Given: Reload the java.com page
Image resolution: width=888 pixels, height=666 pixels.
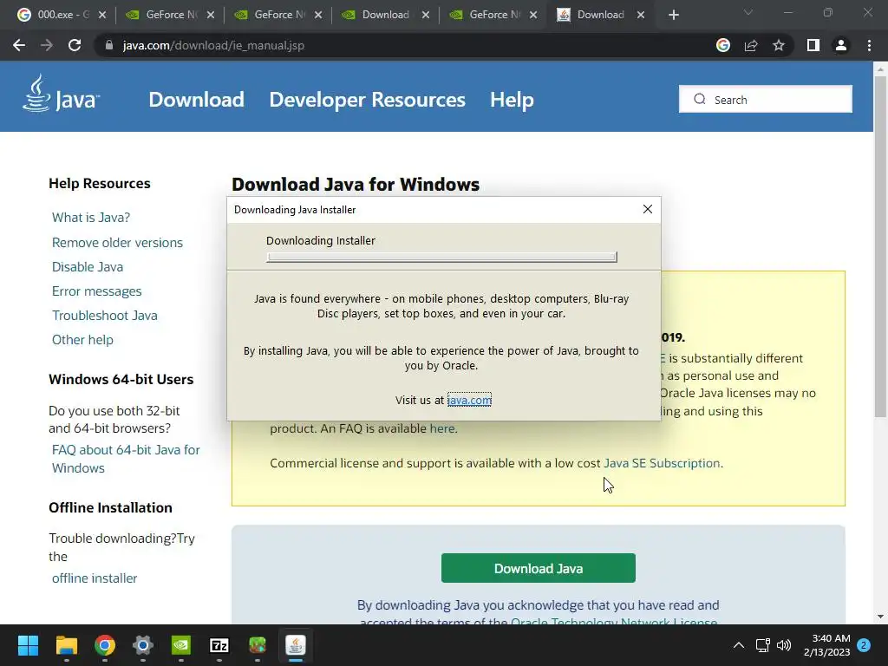Looking at the screenshot, I should [75, 45].
